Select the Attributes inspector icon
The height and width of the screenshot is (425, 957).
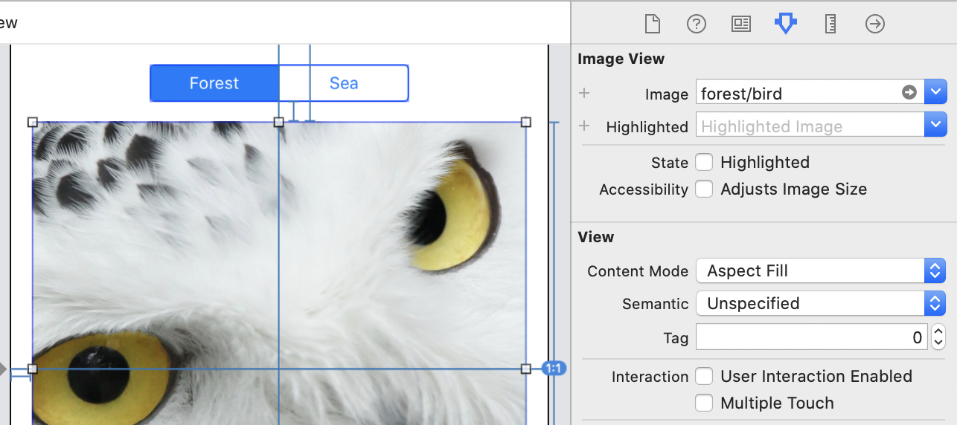point(785,25)
